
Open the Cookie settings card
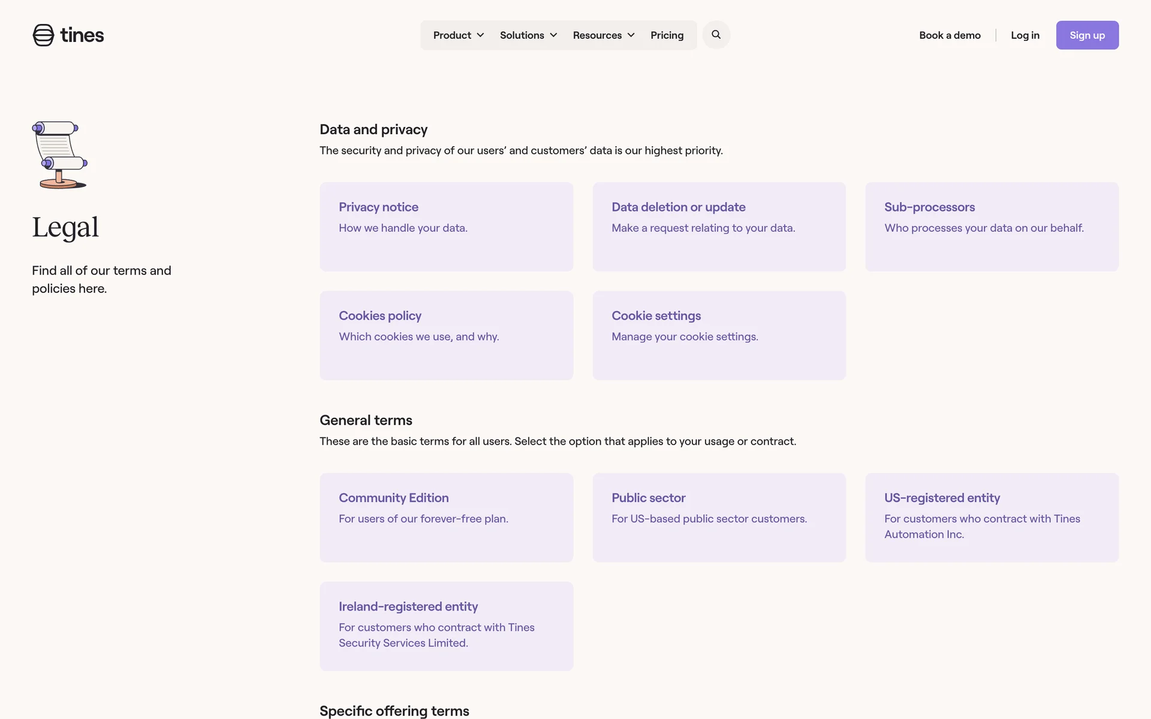(x=719, y=335)
